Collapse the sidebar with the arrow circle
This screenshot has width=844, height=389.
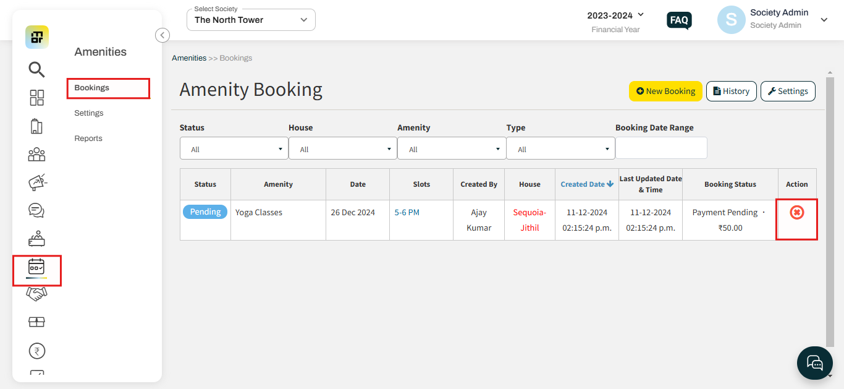click(x=162, y=35)
